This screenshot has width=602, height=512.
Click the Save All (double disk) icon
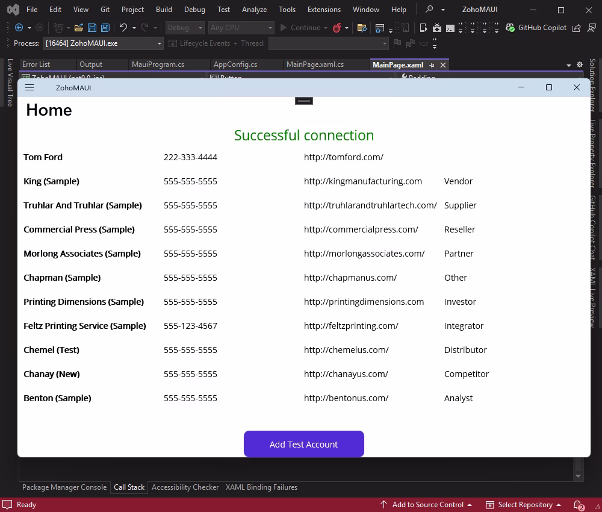pyautogui.click(x=105, y=28)
